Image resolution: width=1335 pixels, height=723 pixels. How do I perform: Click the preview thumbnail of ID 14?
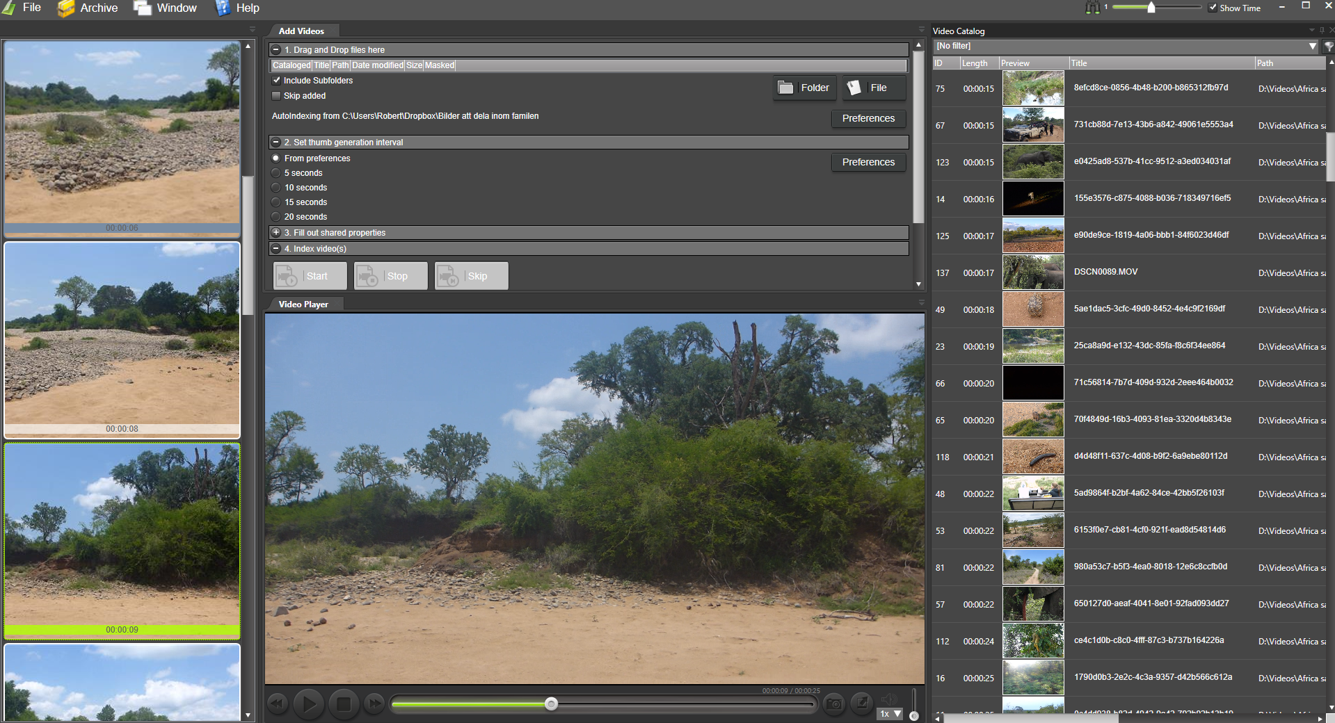[1033, 199]
